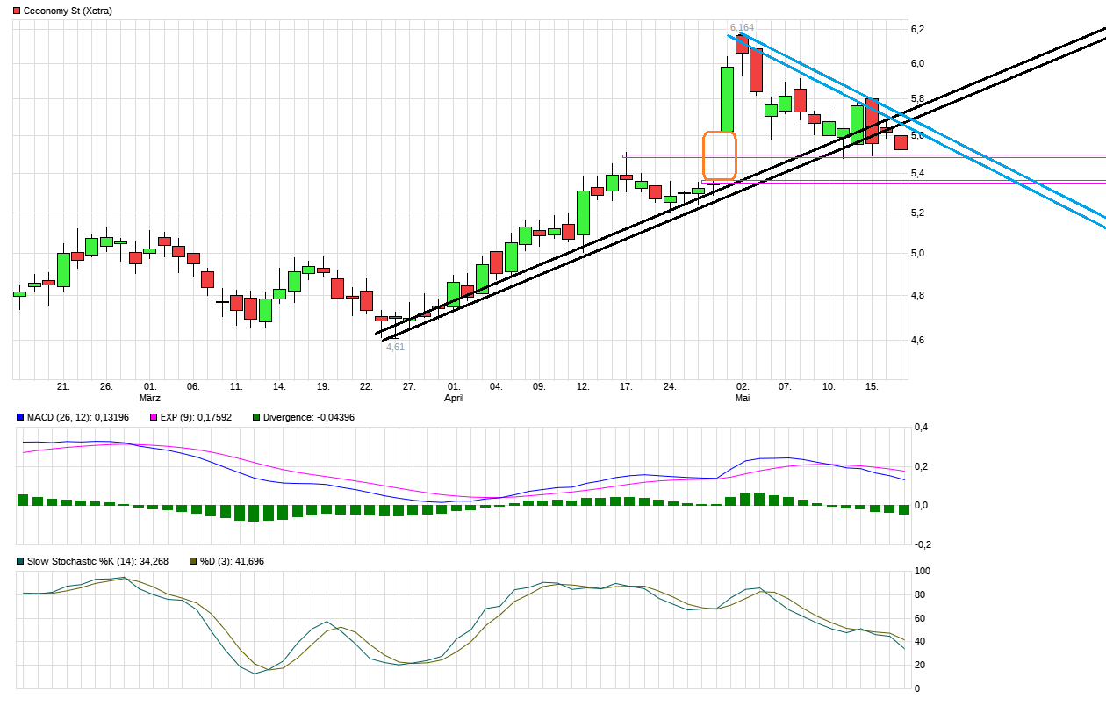Viewport: 1106px width, 706px height.
Task: Click the last red candlestick on the chart
Action: click(x=901, y=142)
